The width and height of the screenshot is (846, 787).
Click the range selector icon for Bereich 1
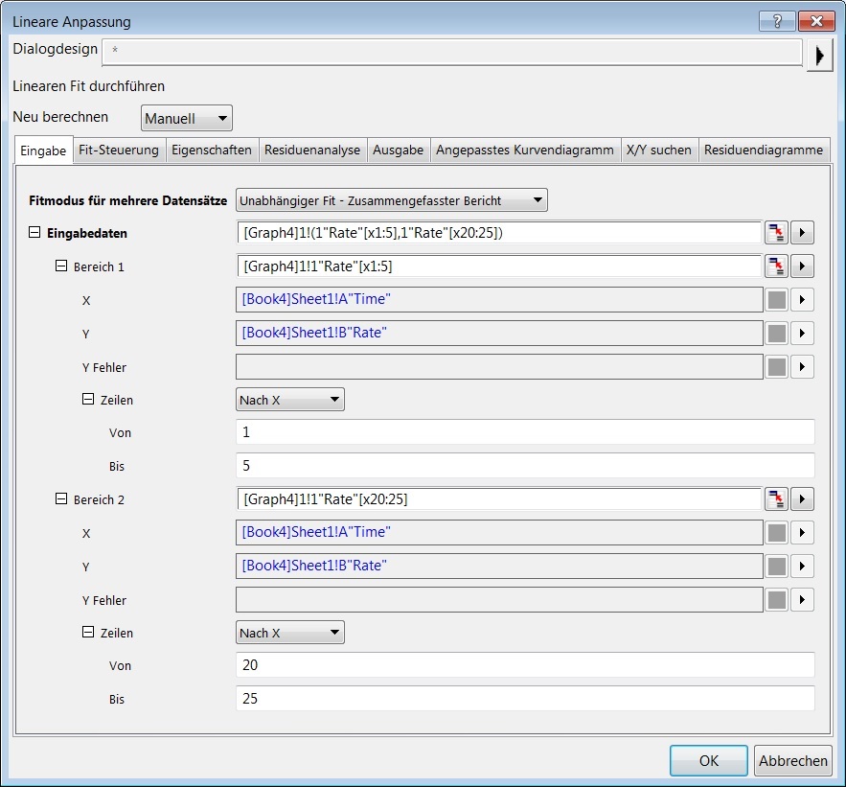[x=776, y=266]
